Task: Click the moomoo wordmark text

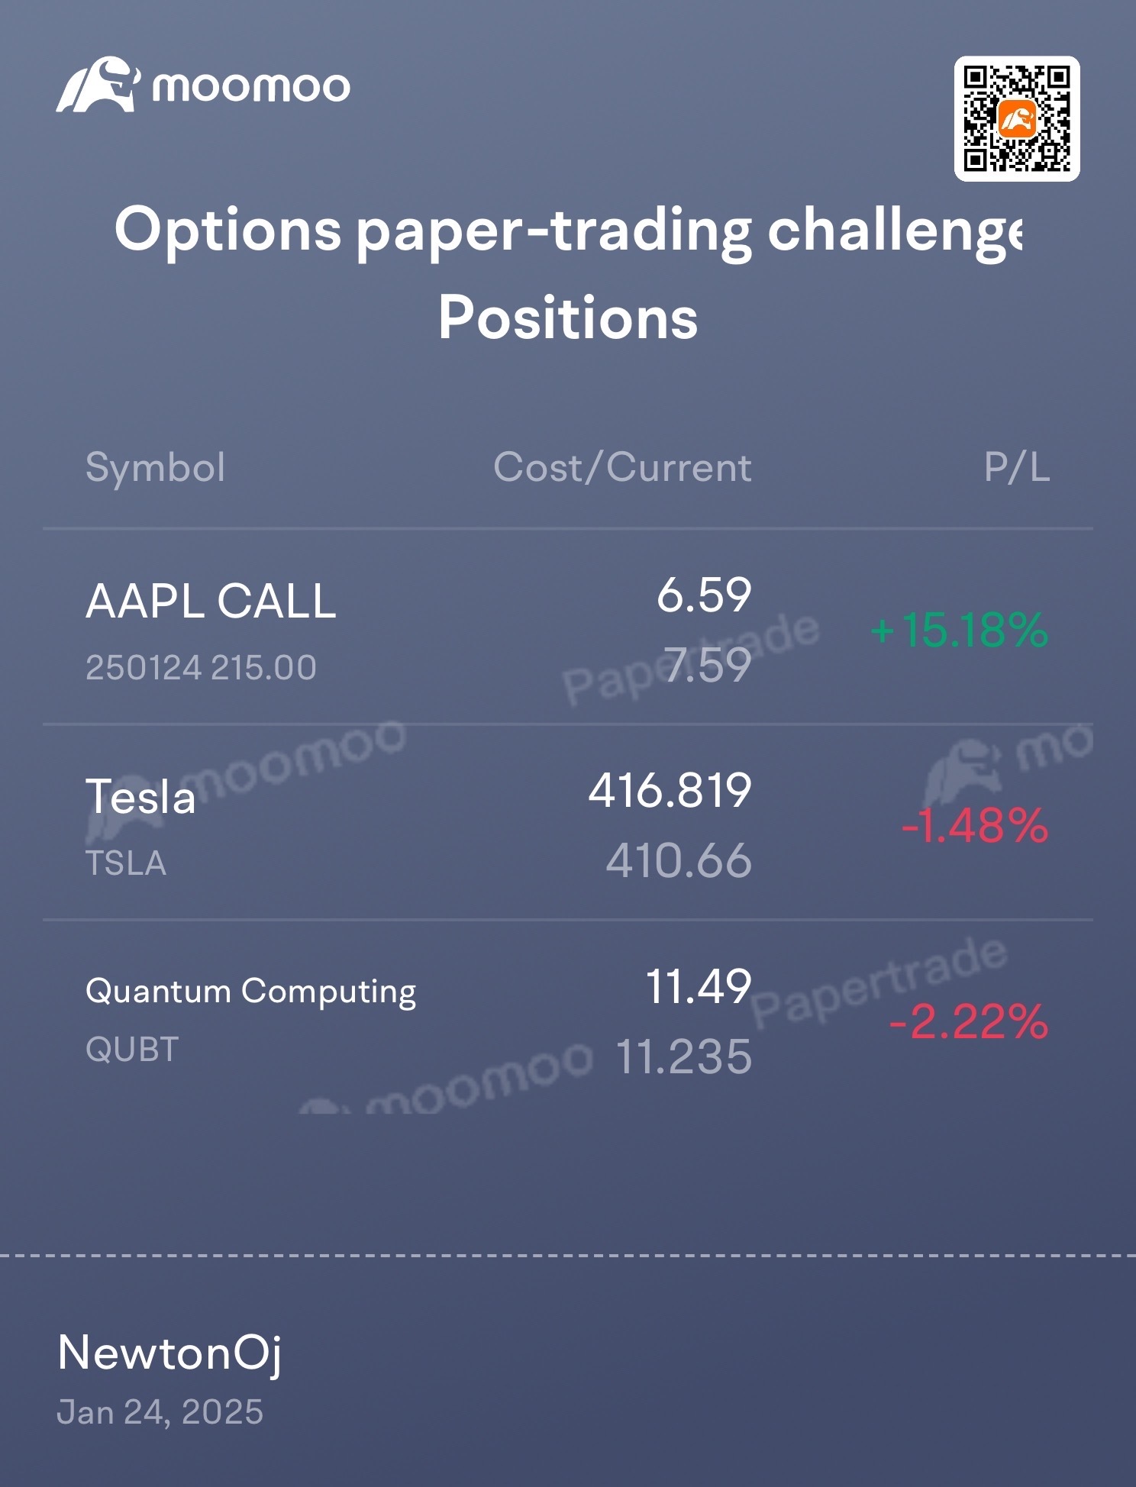Action: pos(251,86)
